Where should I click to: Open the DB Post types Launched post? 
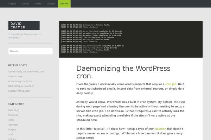[21, 86]
